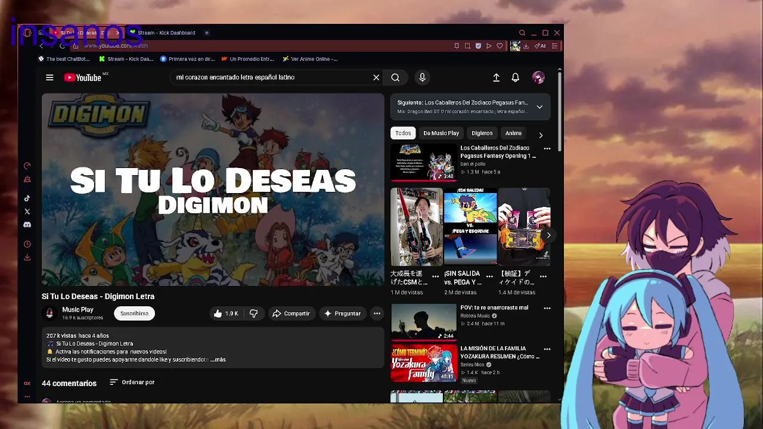Open X (Twitter) in Opera GX sidebar
Image resolution: width=763 pixels, height=429 pixels.
[x=27, y=212]
